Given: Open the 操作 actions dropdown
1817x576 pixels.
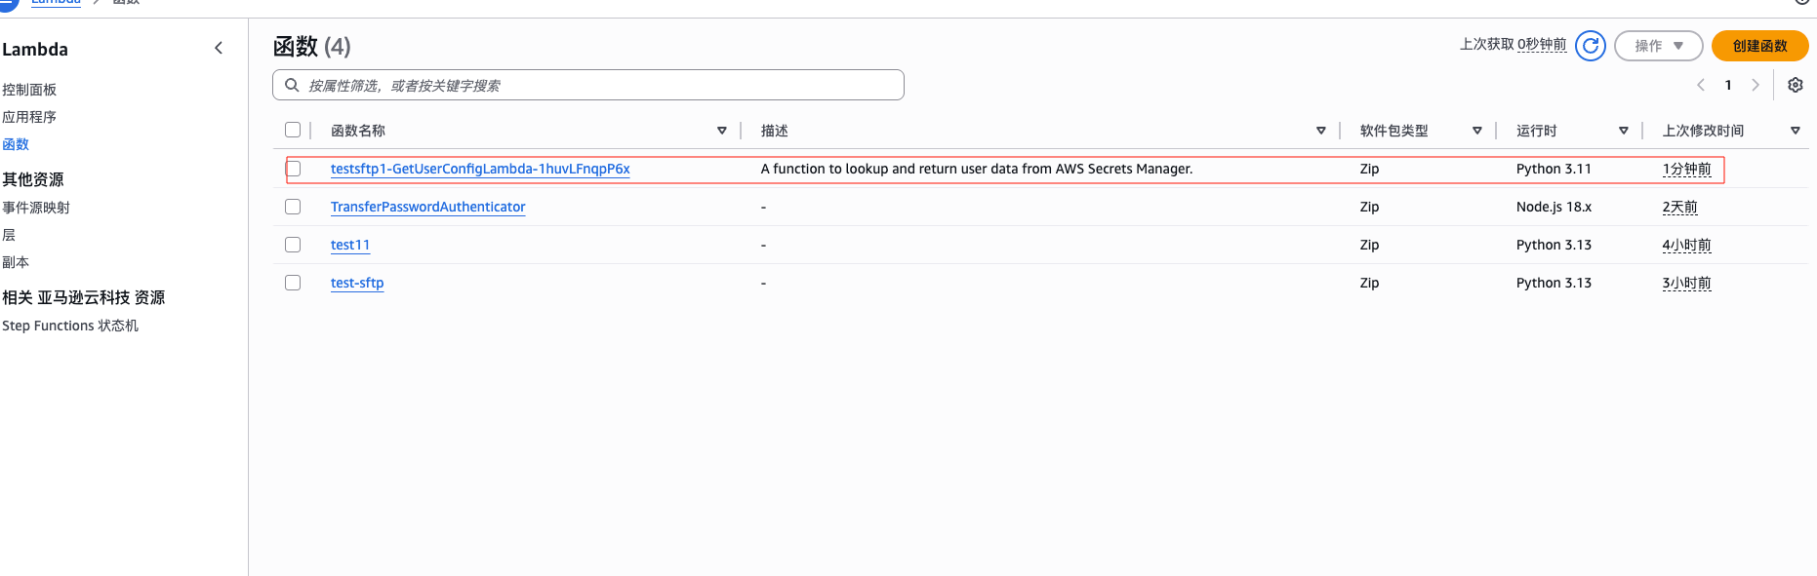Looking at the screenshot, I should pos(1659,46).
